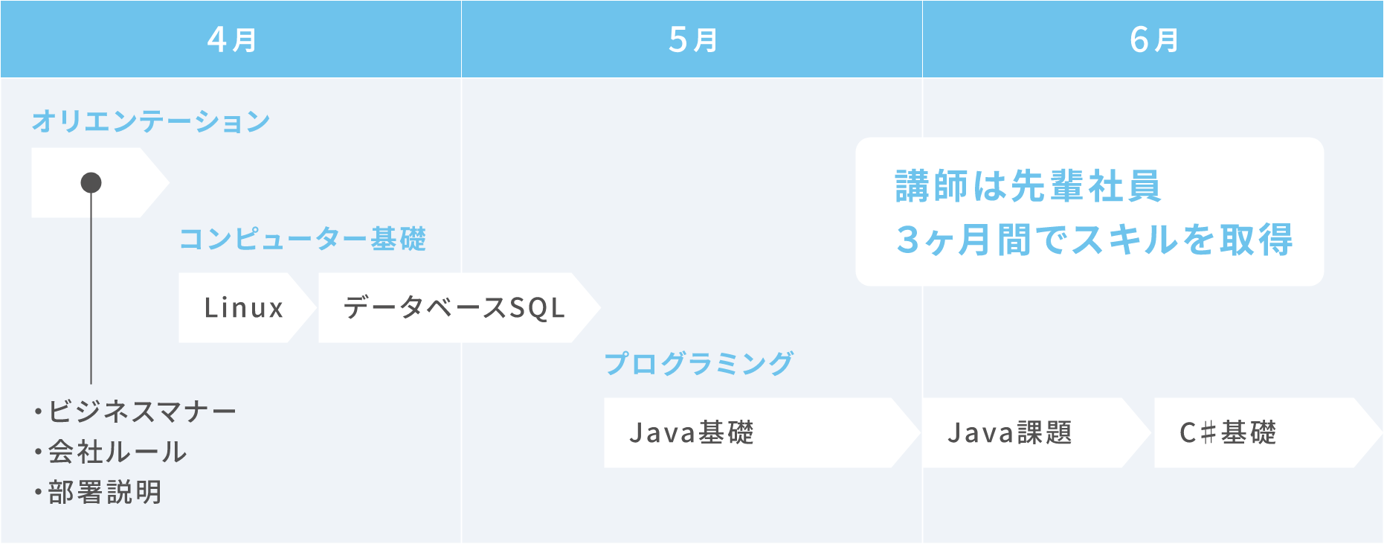
Task: Click the dark timeline marker dot
Action: click(91, 182)
